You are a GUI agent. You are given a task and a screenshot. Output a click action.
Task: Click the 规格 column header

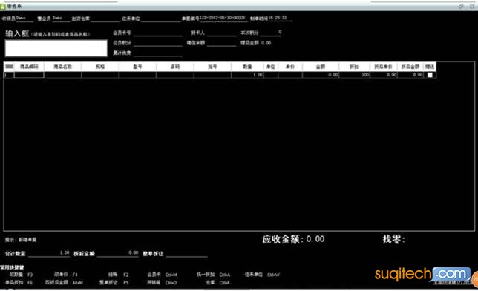tap(100, 67)
